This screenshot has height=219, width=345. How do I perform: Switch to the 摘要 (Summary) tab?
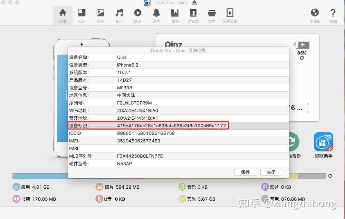[x=63, y=16]
